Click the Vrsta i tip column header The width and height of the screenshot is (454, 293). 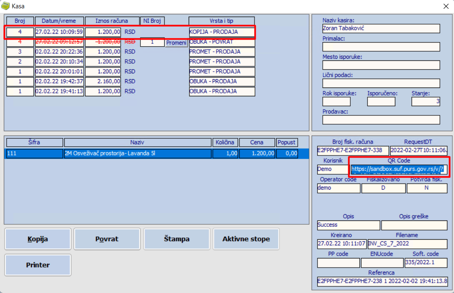pos(222,21)
